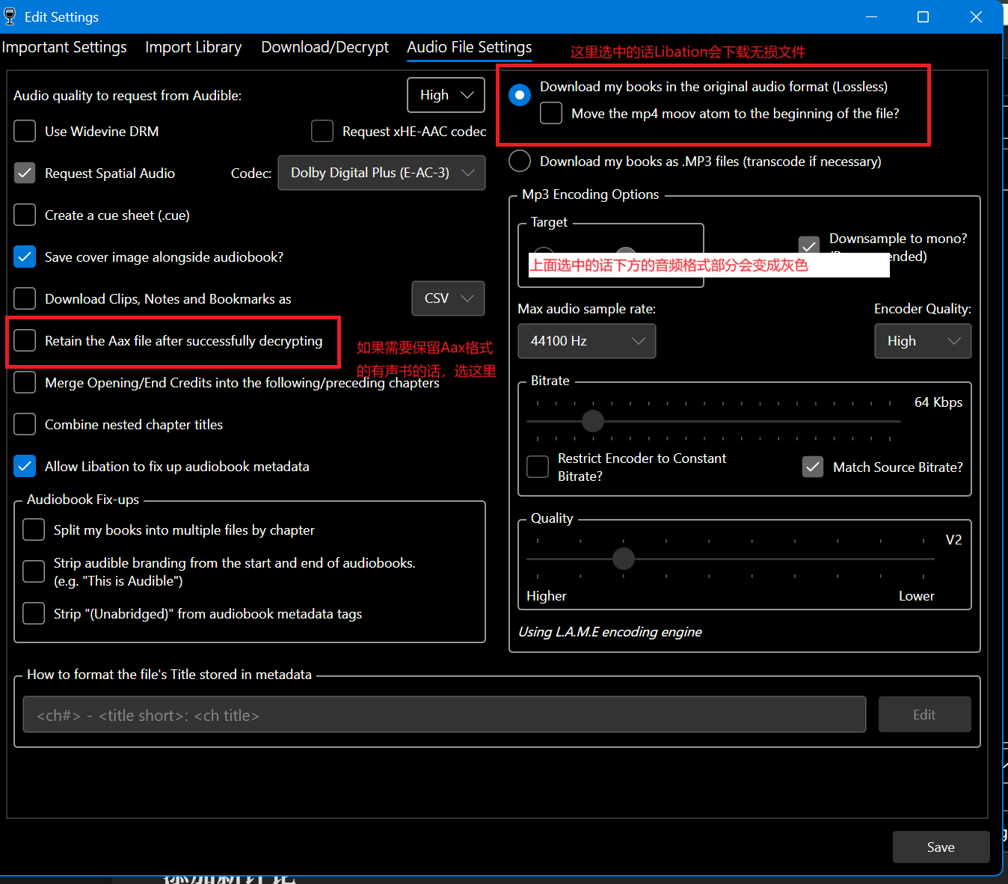
Task: Switch to the Download/Decrypt tab
Action: [x=325, y=47]
